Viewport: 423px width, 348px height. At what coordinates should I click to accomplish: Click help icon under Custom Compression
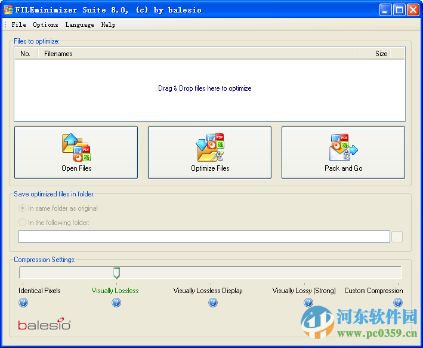pyautogui.click(x=398, y=303)
